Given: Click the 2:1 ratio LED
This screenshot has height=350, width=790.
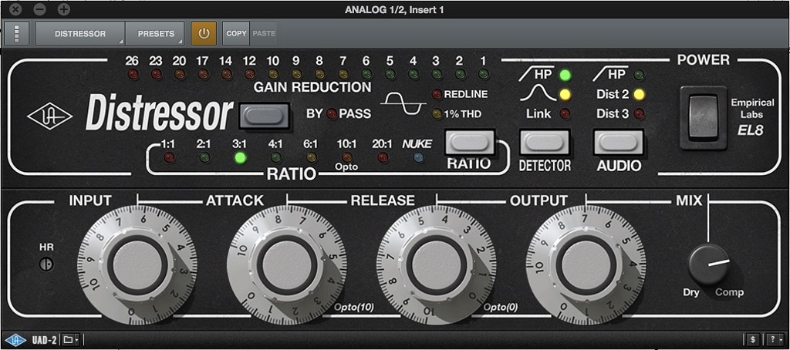Looking at the screenshot, I should pos(204,157).
